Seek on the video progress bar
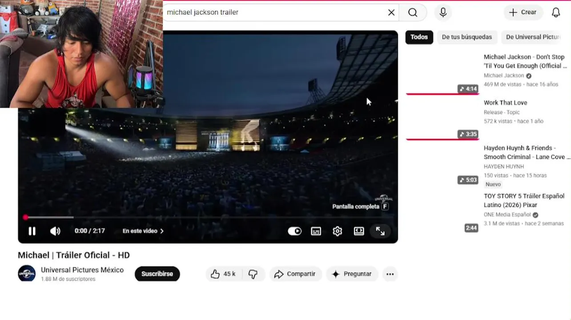This screenshot has width=571, height=320. click(x=208, y=217)
